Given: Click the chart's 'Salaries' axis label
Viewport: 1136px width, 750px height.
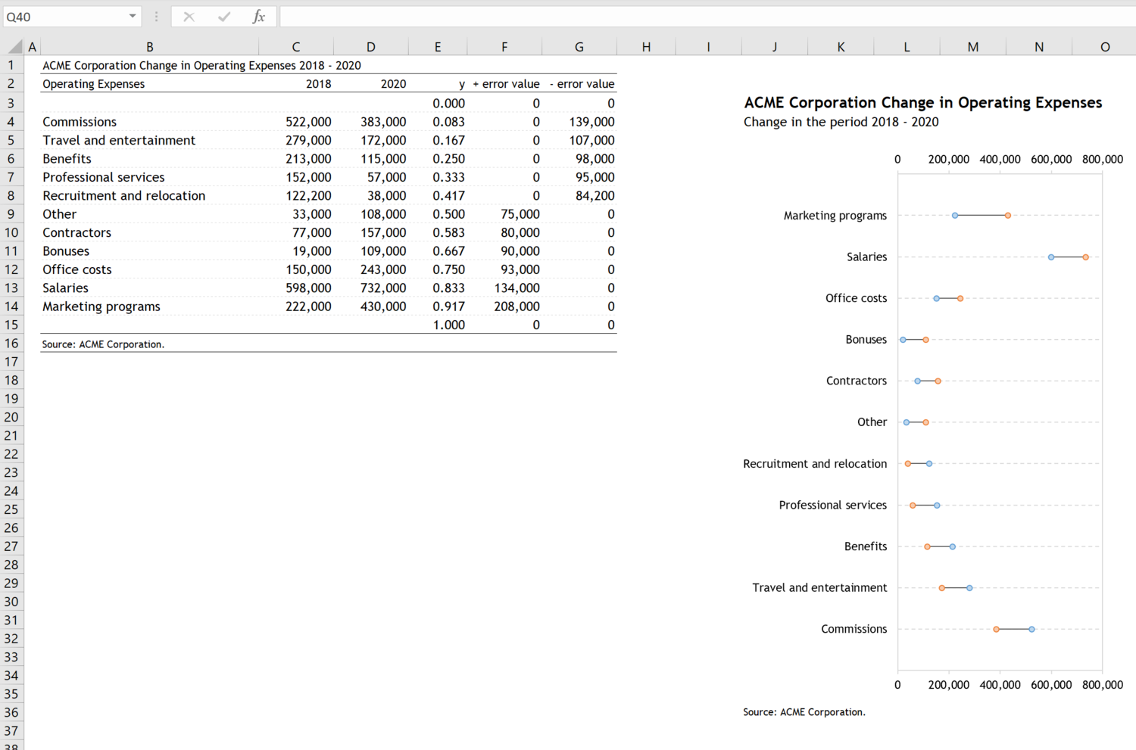Looking at the screenshot, I should coord(866,257).
